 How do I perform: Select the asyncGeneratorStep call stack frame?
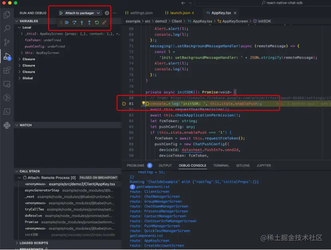click(x=67, y=191)
